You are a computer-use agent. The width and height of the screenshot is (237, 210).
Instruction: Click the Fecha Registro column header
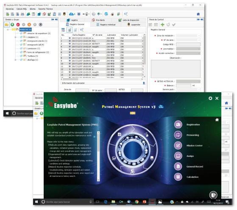tap(79, 35)
